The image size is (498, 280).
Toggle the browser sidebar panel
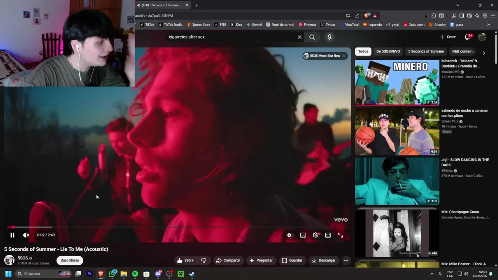point(461,16)
